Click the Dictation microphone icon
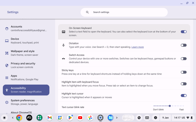The image size is (196, 122). [63, 45]
